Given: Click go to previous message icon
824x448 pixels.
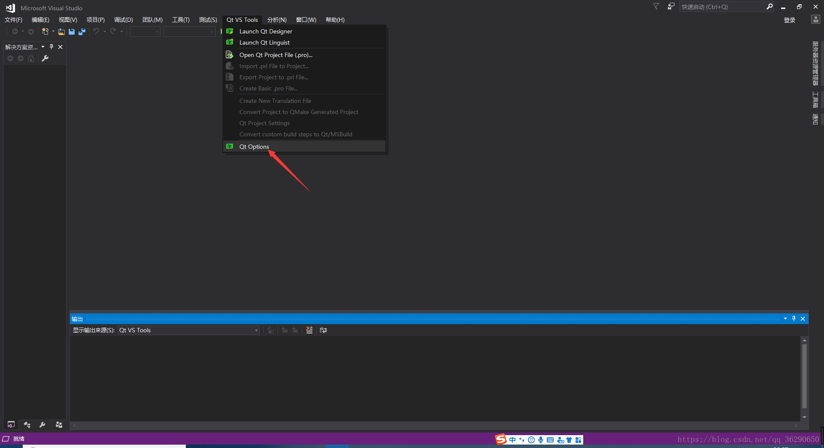Looking at the screenshot, I should coord(285,330).
